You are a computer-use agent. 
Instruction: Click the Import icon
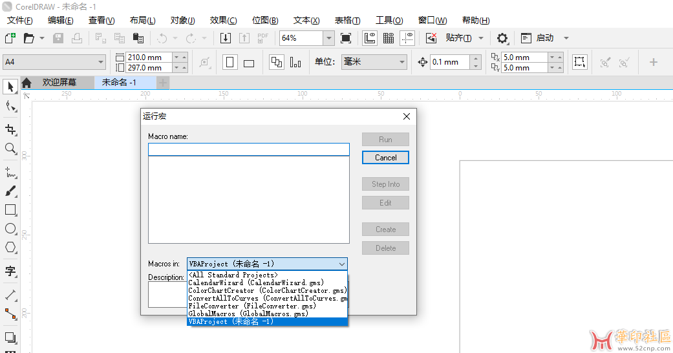pos(226,38)
